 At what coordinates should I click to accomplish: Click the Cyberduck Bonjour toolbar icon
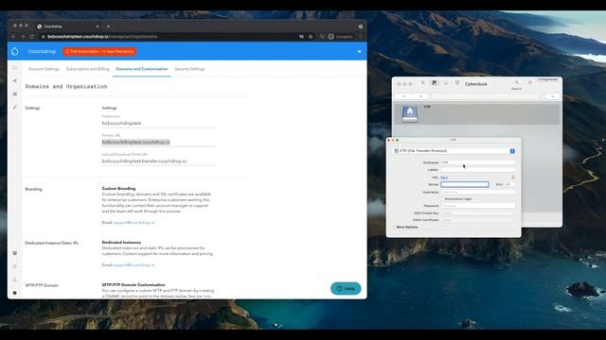tap(457, 83)
